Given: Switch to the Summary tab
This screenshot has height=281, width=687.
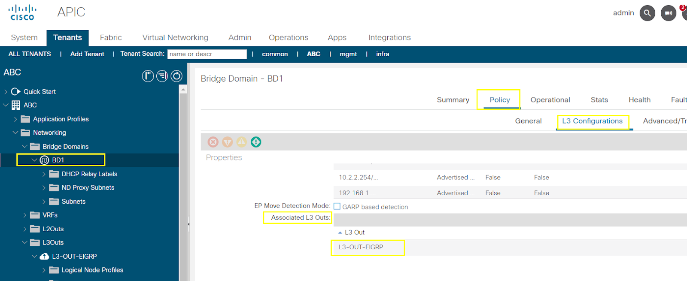Looking at the screenshot, I should pos(453,100).
